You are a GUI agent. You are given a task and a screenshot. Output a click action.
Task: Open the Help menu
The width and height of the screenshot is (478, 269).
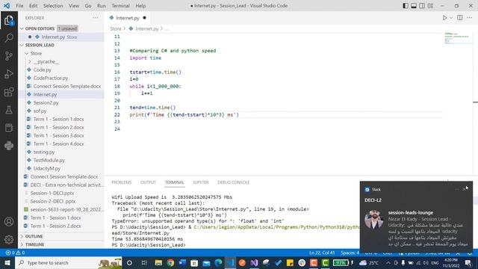pos(140,5)
